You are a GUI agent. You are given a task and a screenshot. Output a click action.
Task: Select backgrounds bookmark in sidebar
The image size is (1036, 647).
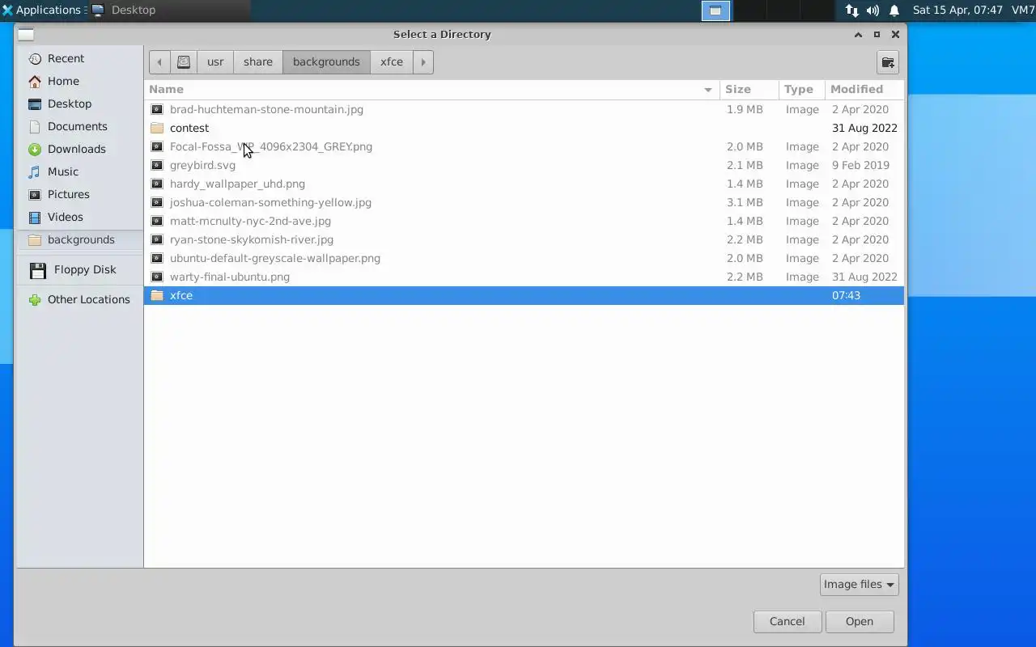(x=79, y=239)
